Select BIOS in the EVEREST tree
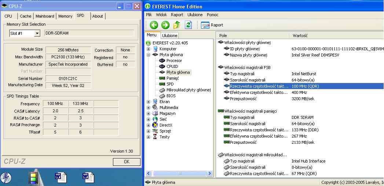The image size is (384, 186). click(171, 96)
